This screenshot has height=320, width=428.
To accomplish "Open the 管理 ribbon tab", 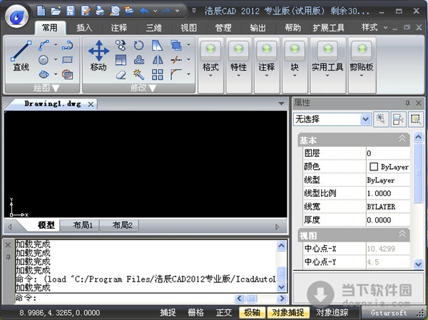I will 223,28.
